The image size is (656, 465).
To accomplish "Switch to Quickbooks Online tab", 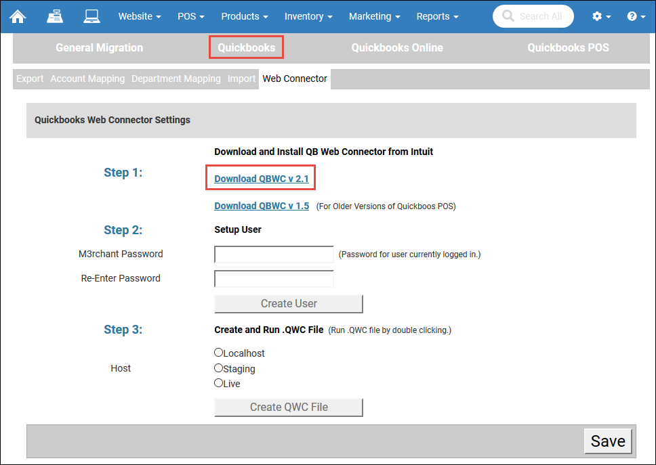I will click(397, 47).
